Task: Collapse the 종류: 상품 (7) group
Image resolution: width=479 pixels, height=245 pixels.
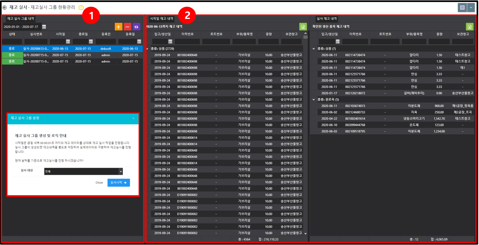Action: (314, 49)
